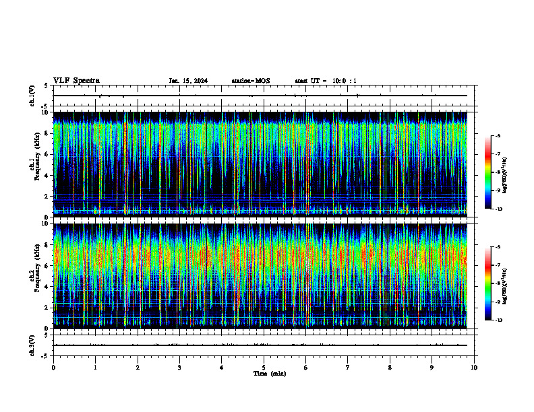
Task: Click inside the ch.2 spectrogram panel
Action: click(260, 276)
